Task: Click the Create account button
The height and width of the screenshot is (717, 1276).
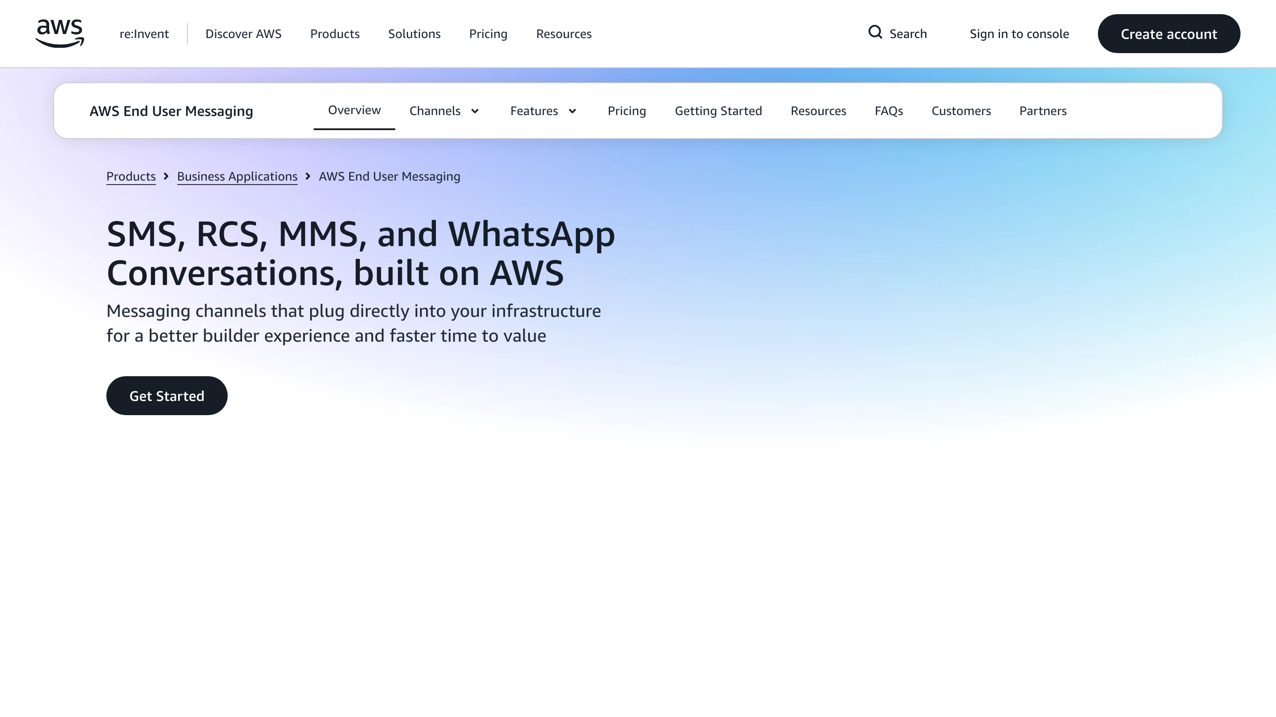Action: [1169, 34]
